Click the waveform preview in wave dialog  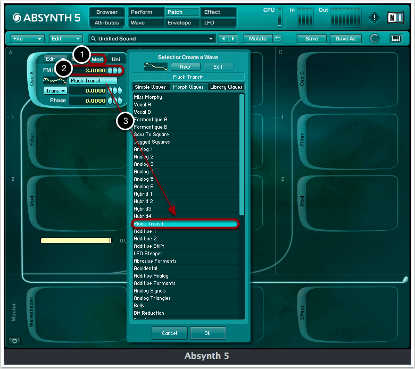point(155,66)
